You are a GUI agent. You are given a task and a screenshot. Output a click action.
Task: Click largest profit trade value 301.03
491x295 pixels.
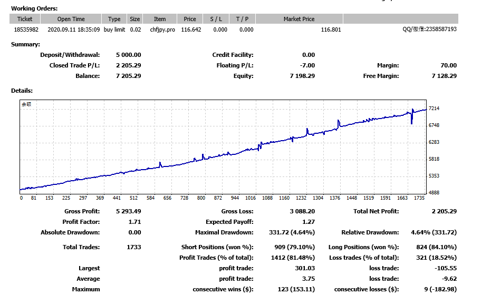305,268
